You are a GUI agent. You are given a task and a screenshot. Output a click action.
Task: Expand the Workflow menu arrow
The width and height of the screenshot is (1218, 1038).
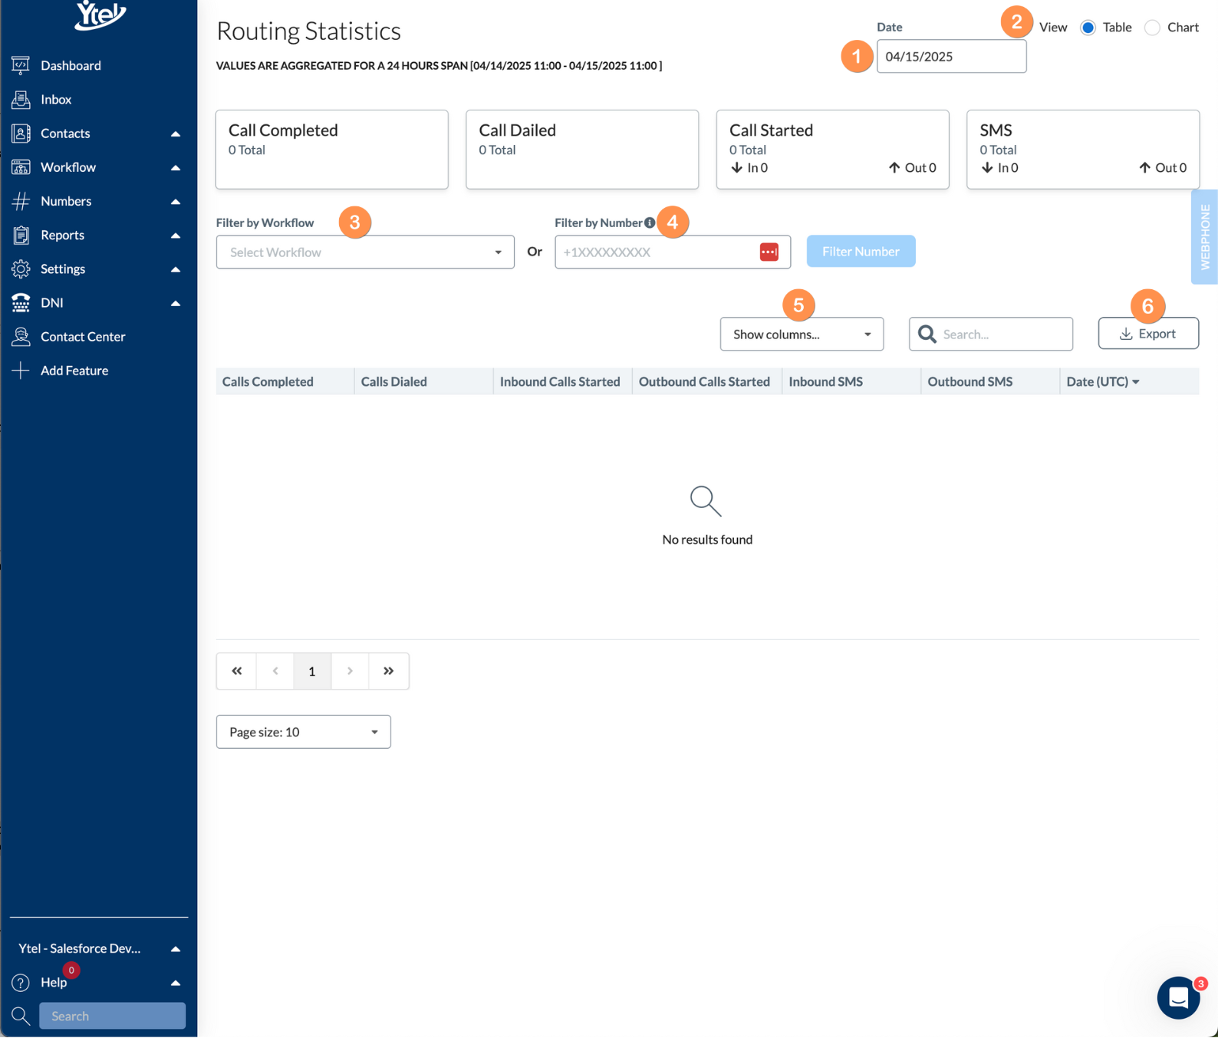176,168
